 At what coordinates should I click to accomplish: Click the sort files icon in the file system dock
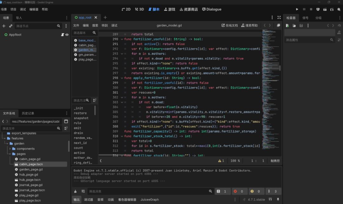coord(66,128)
